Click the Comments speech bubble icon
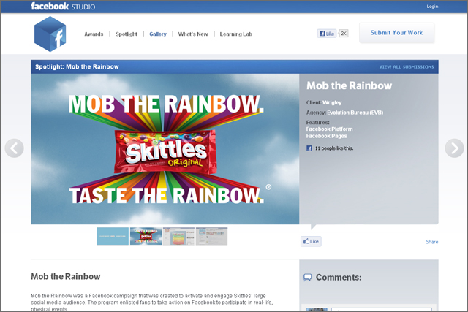Screen dimensions: 468x312 click(x=307, y=278)
